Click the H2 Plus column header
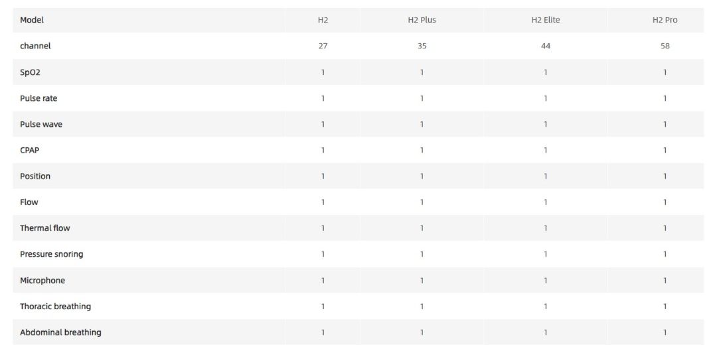The width and height of the screenshot is (717, 351). (x=422, y=20)
